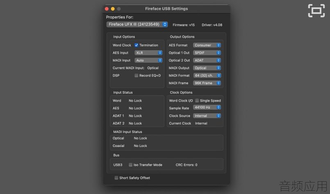
Task: Click the MADI Coaxial No Lock status
Action: (x=140, y=146)
